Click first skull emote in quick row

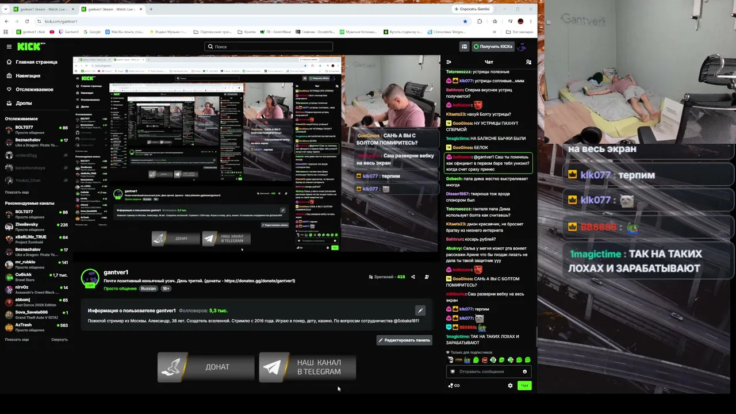tap(450, 360)
